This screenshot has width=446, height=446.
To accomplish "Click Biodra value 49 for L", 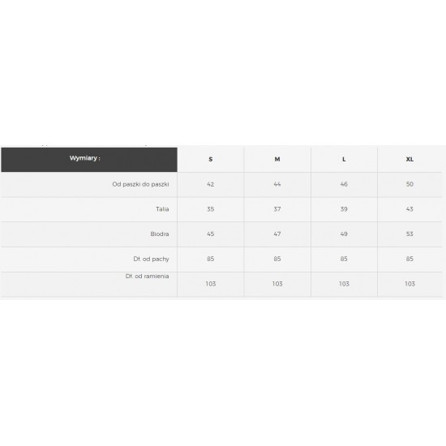I will [x=344, y=234].
